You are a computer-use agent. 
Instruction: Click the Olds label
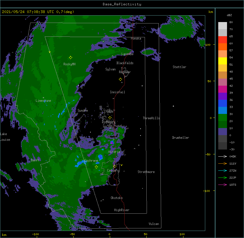pos(110,111)
